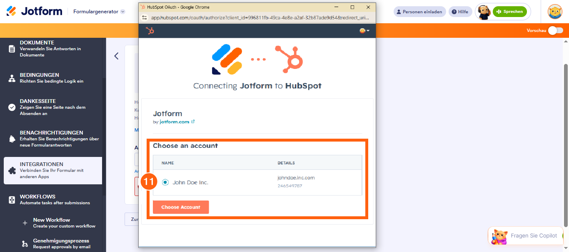569x252 pixels.
Task: Click the plus icon beside New Workflow
Action: pos(25,223)
